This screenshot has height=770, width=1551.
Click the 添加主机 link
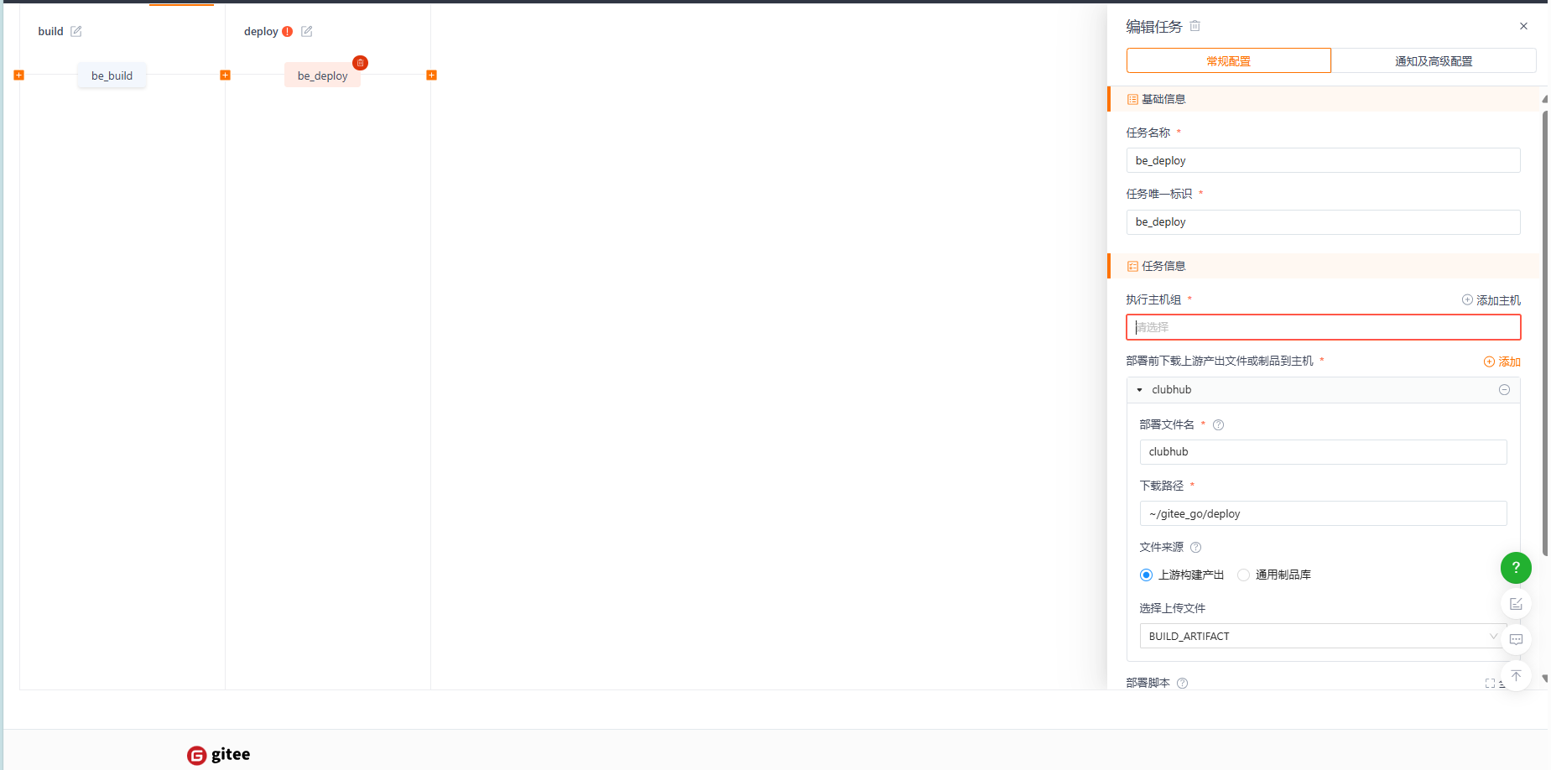1491,300
